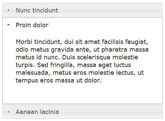Expand the Aenean lacinia accordion section
This screenshot has width=165, height=121.
click(82, 112)
